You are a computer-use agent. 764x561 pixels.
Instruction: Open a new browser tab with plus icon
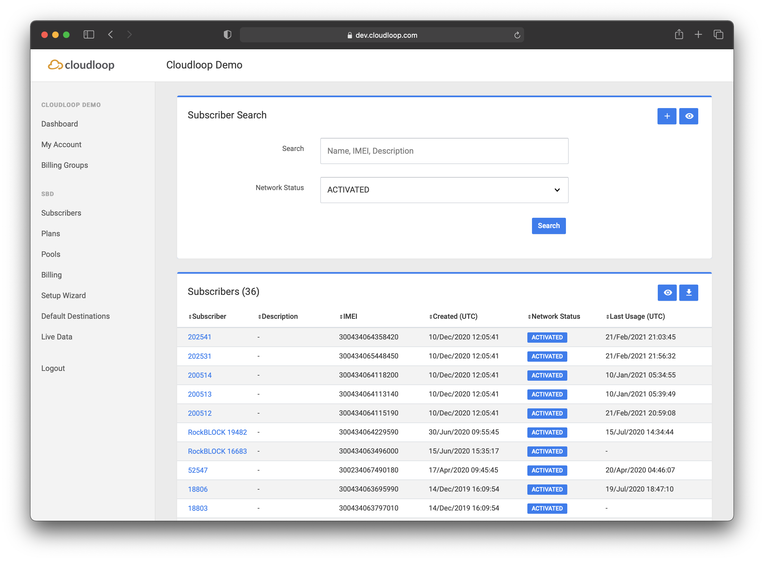[x=698, y=34]
